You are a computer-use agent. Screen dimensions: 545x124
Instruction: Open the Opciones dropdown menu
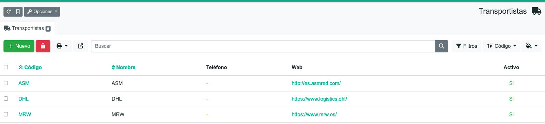click(42, 12)
